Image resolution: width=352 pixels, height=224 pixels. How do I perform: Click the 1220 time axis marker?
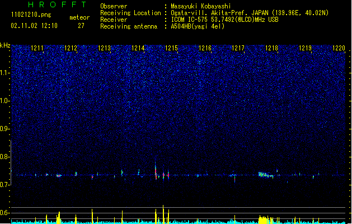click(339, 48)
